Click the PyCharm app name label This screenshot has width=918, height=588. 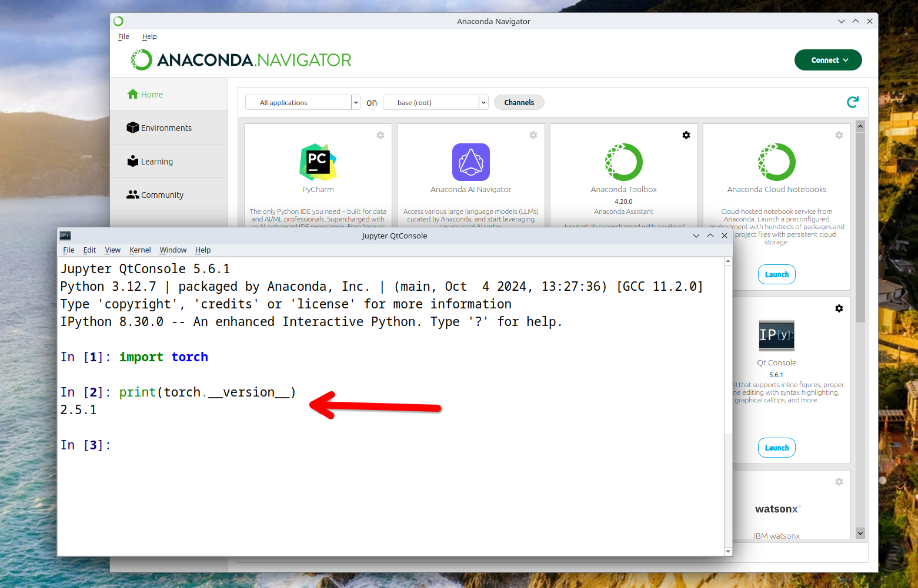318,190
